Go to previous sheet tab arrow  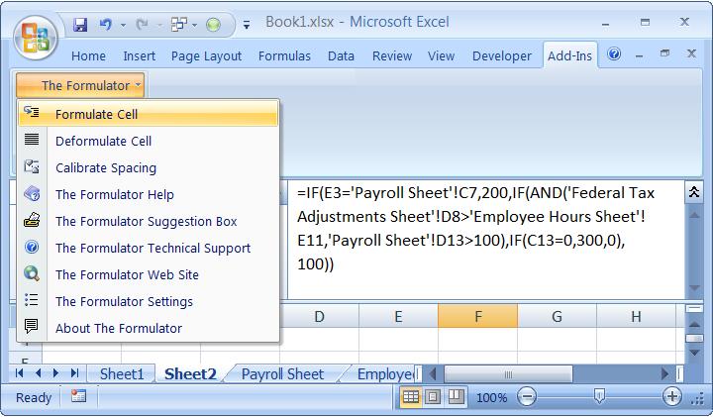pyautogui.click(x=38, y=373)
